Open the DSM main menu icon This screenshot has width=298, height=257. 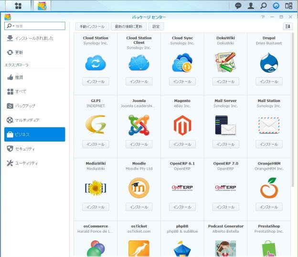(x=18, y=6)
